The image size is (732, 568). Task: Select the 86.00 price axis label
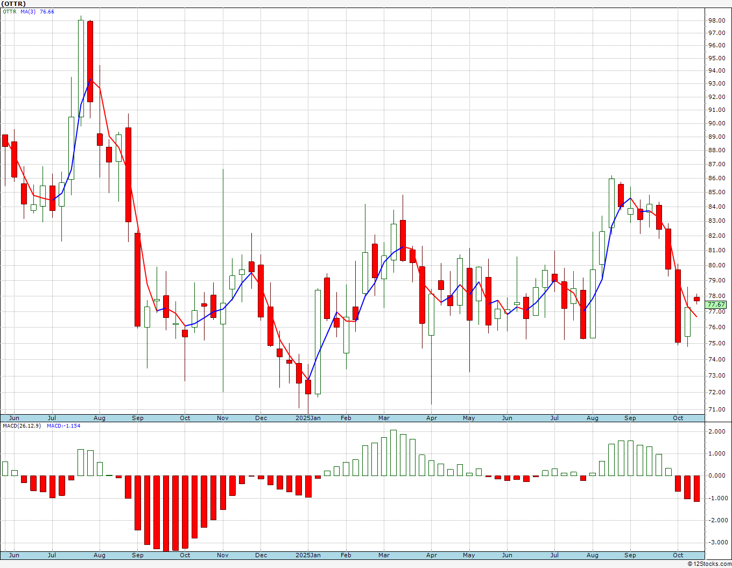(x=716, y=179)
